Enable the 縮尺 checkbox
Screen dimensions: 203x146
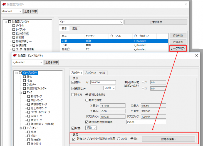point(73,82)
